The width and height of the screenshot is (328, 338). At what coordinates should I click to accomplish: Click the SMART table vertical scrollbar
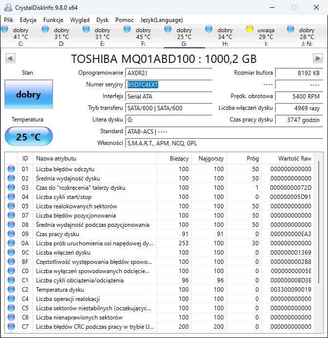point(319,222)
